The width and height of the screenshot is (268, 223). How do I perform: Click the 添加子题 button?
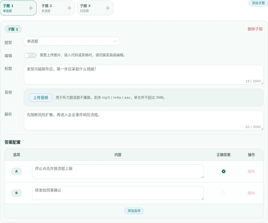tap(258, 3)
